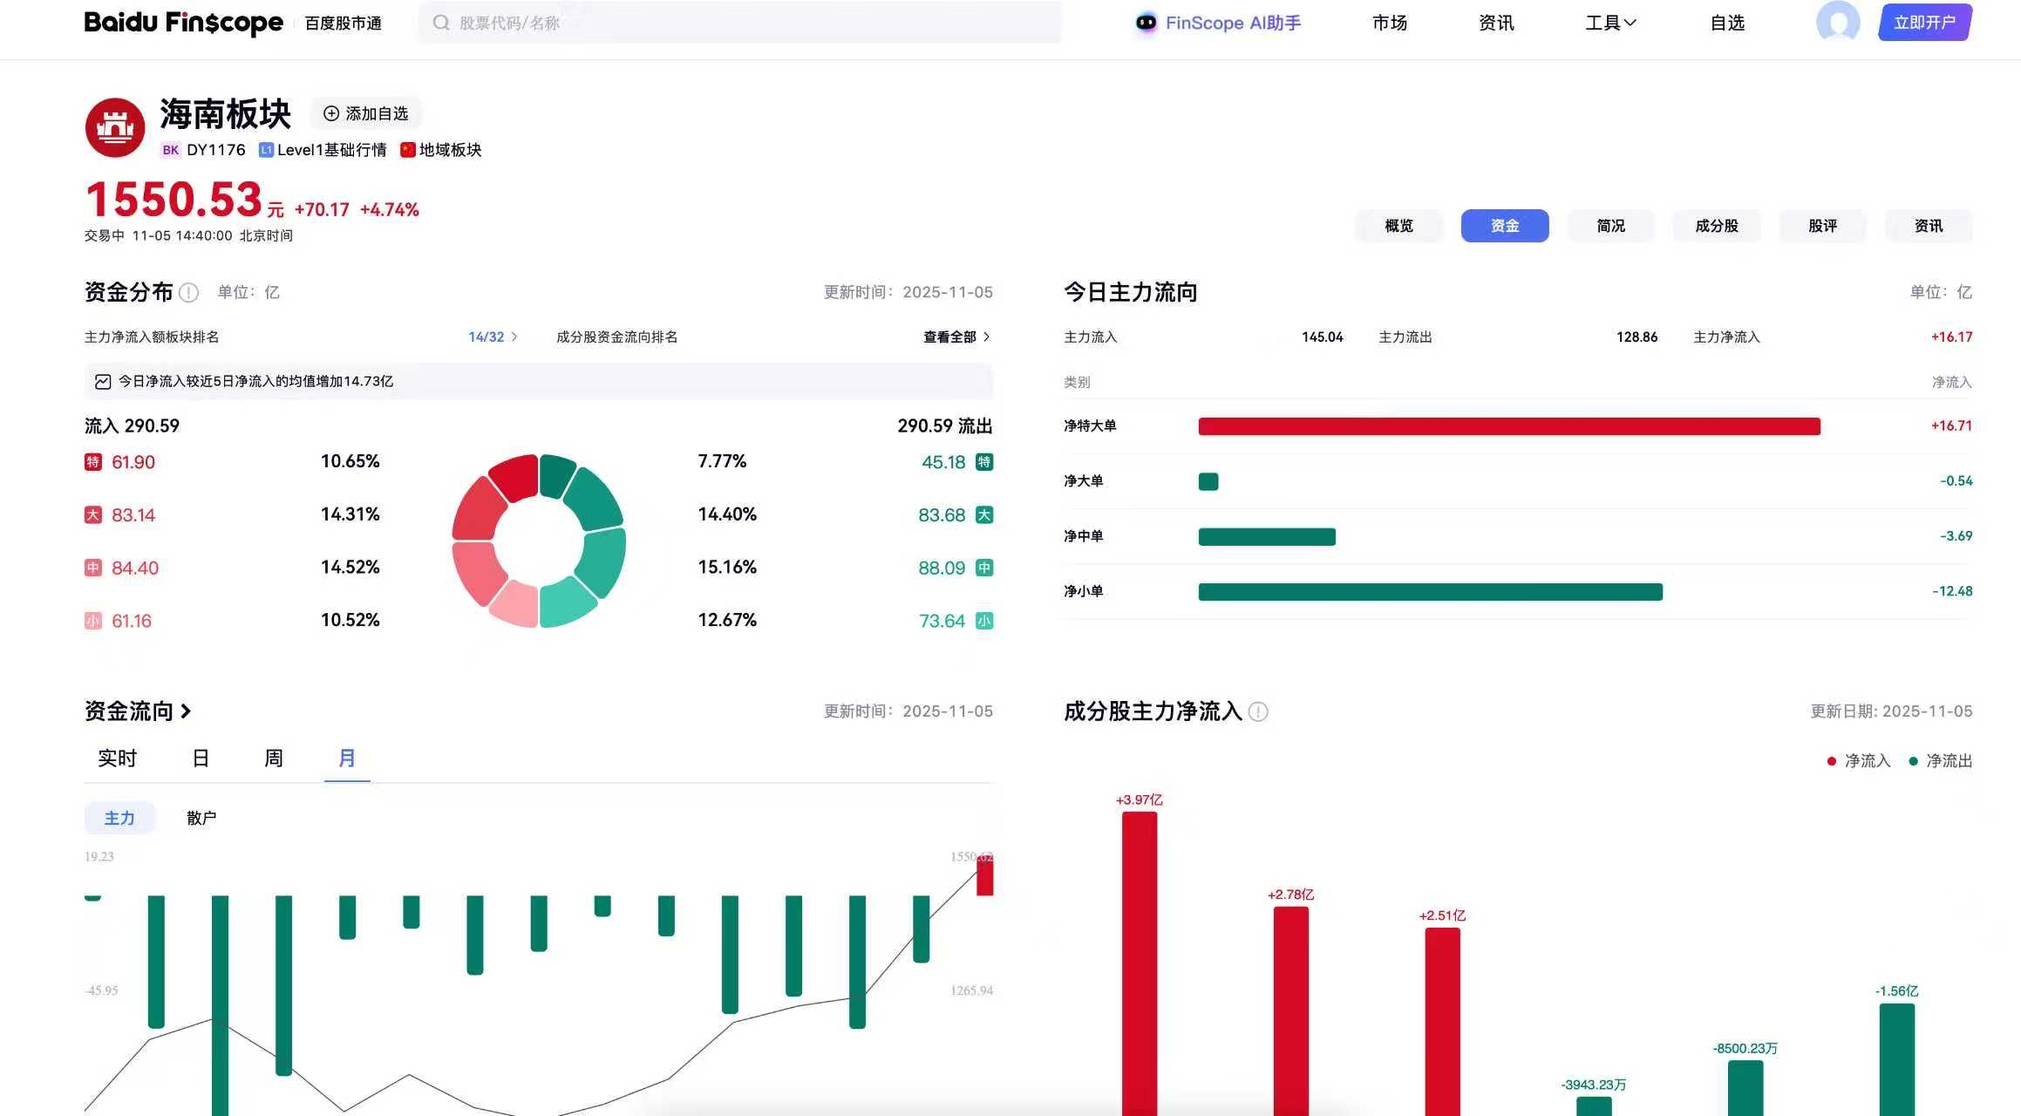Click the 净特大单 red bar

(x=1508, y=426)
